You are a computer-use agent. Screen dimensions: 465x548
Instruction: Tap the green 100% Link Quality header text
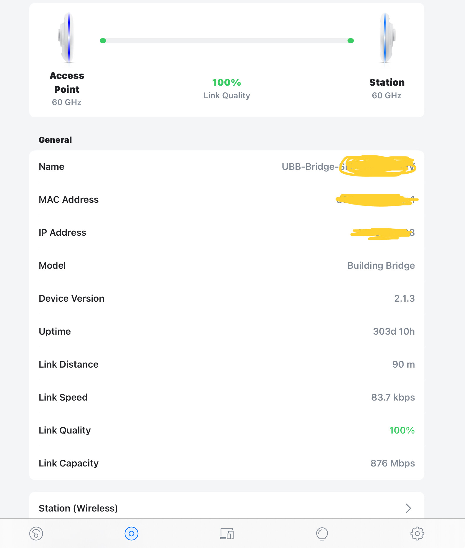coord(226,82)
